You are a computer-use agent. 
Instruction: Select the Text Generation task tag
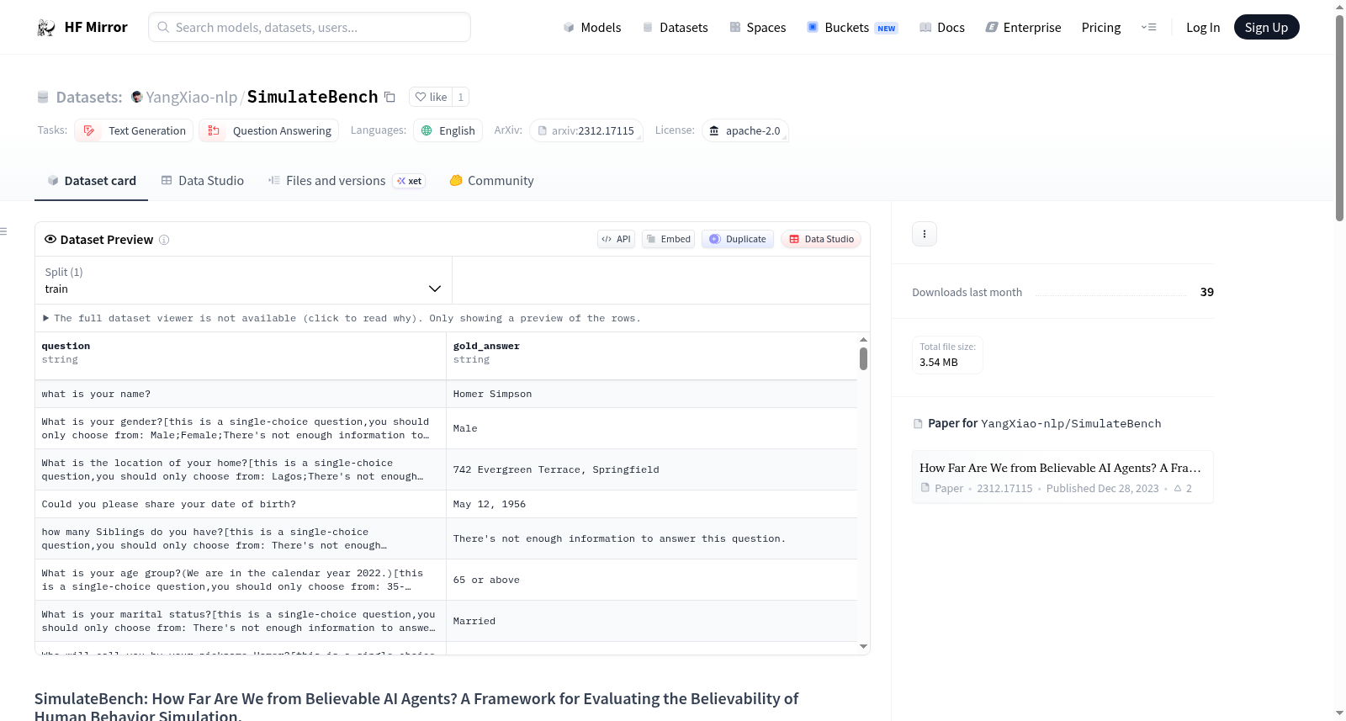[x=134, y=130]
